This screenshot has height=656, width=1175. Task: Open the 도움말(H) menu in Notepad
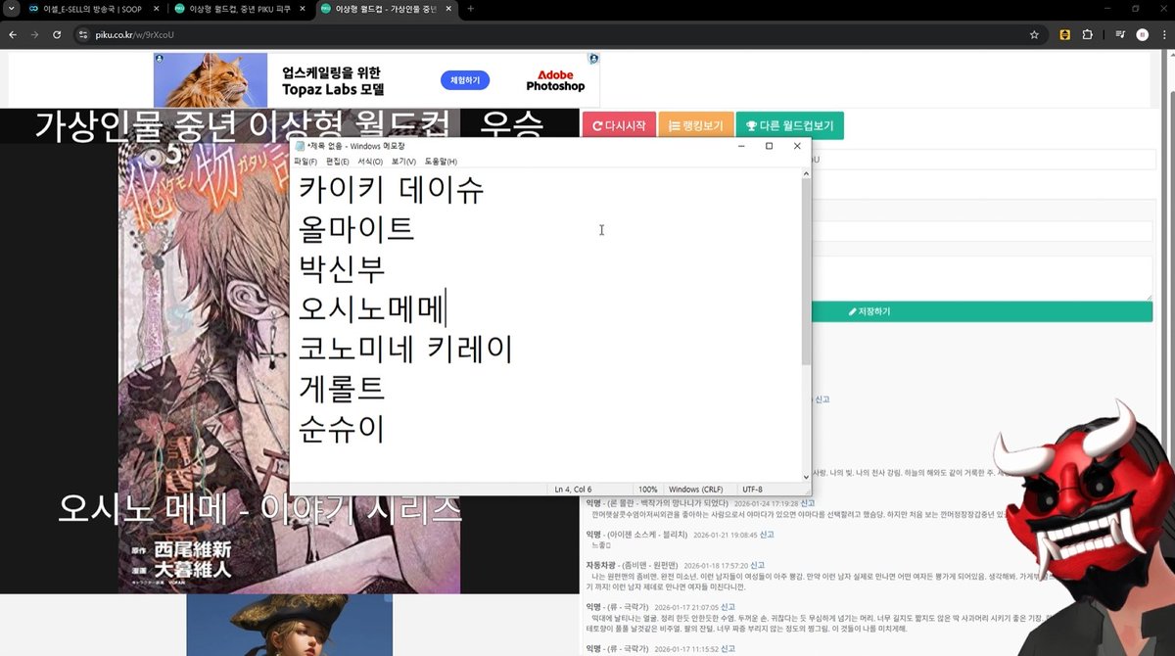tap(441, 162)
